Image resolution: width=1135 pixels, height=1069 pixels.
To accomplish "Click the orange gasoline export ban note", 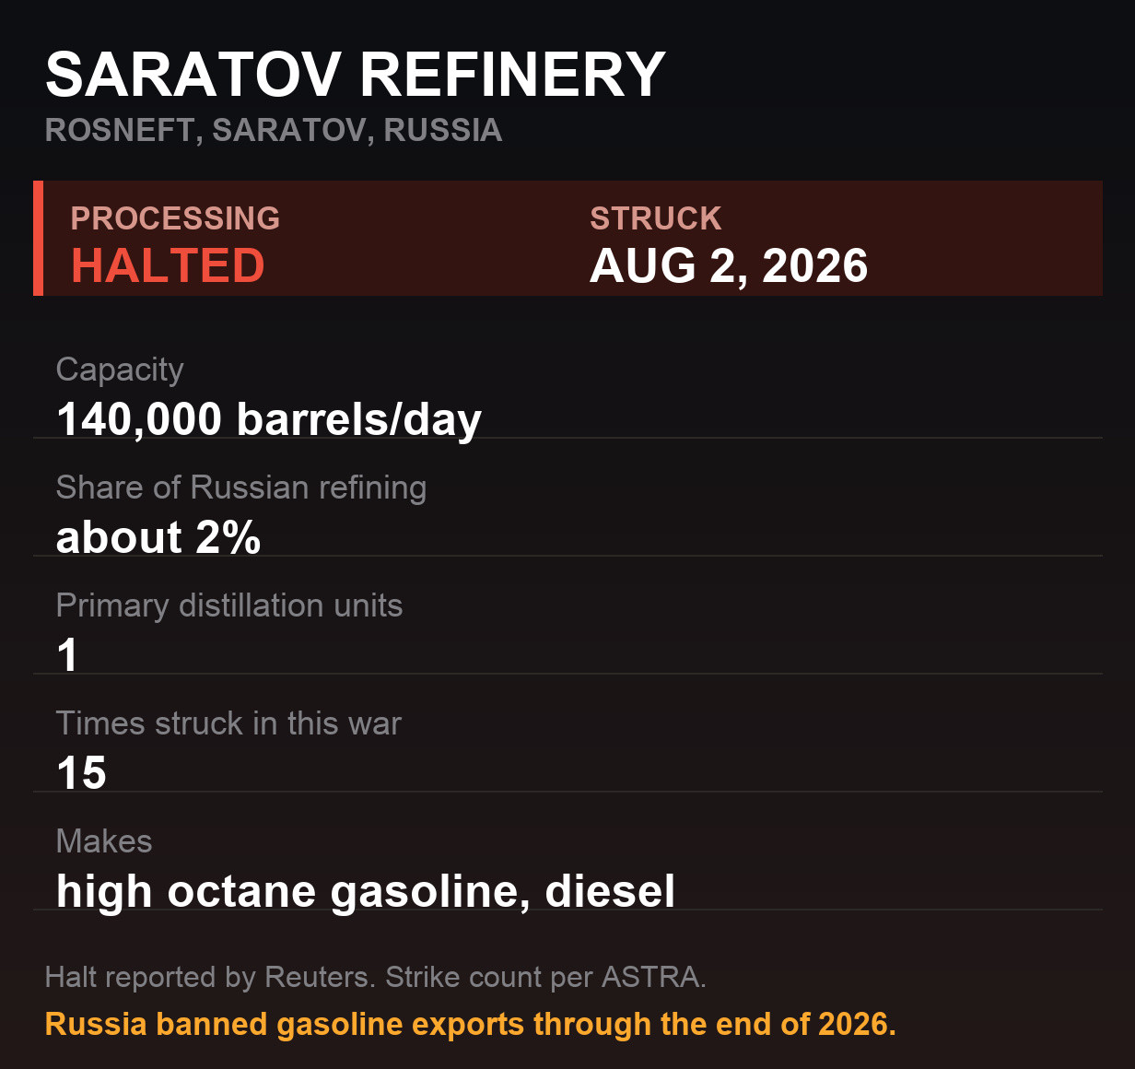I will 471,1024.
